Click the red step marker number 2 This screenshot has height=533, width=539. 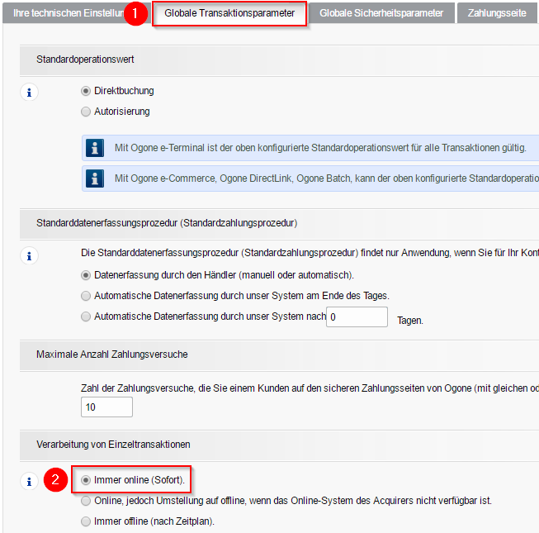pos(55,480)
